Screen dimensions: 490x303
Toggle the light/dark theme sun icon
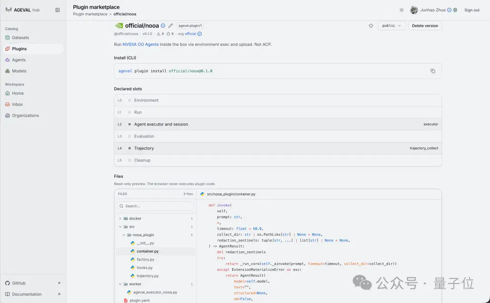pos(402,10)
